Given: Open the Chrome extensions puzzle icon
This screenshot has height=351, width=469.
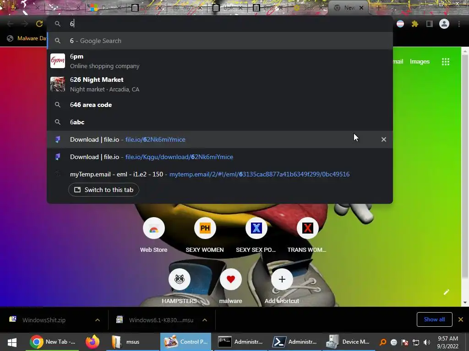Looking at the screenshot, I should pyautogui.click(x=414, y=24).
